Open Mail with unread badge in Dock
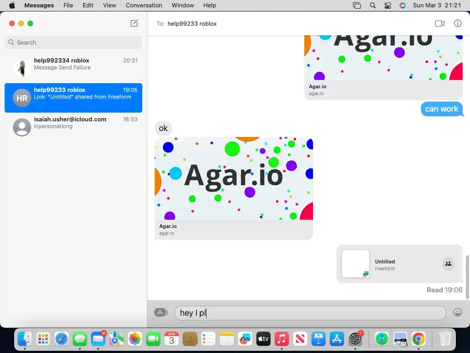470x353 pixels. pyautogui.click(x=98, y=339)
